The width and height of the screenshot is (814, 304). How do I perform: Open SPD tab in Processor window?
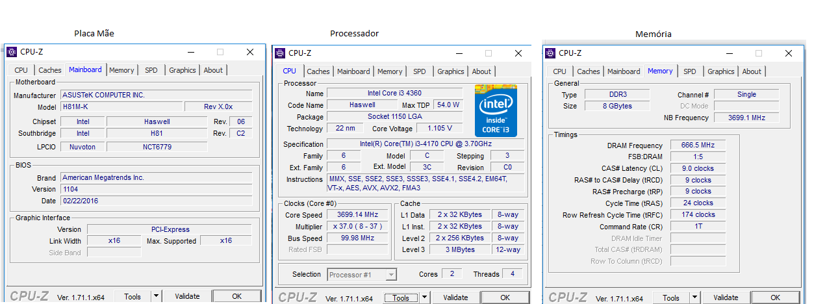tap(420, 71)
